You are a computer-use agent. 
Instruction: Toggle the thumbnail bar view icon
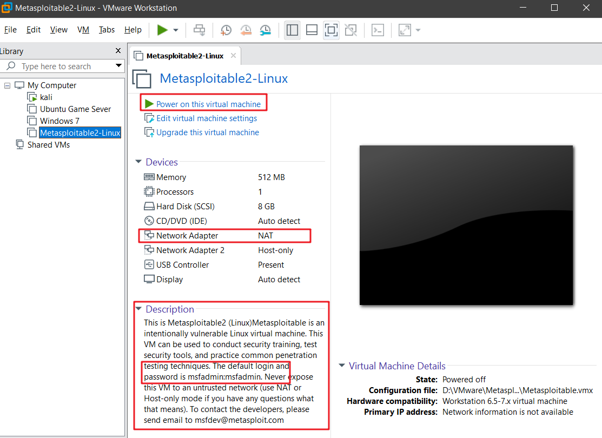coord(312,30)
